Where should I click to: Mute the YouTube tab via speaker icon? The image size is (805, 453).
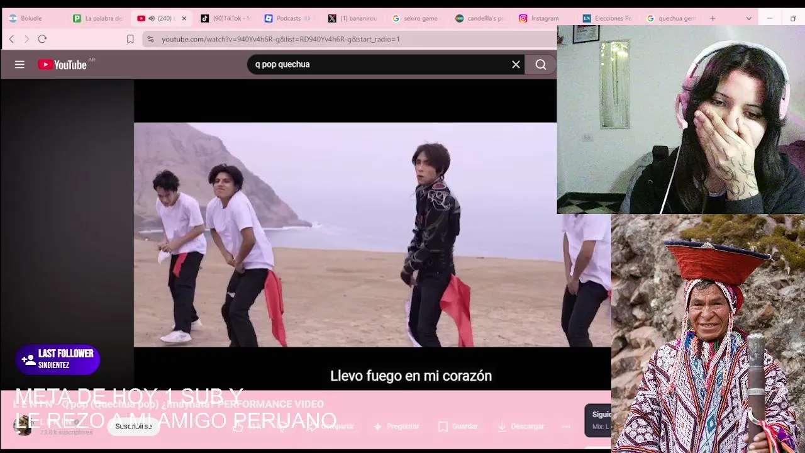point(152,18)
